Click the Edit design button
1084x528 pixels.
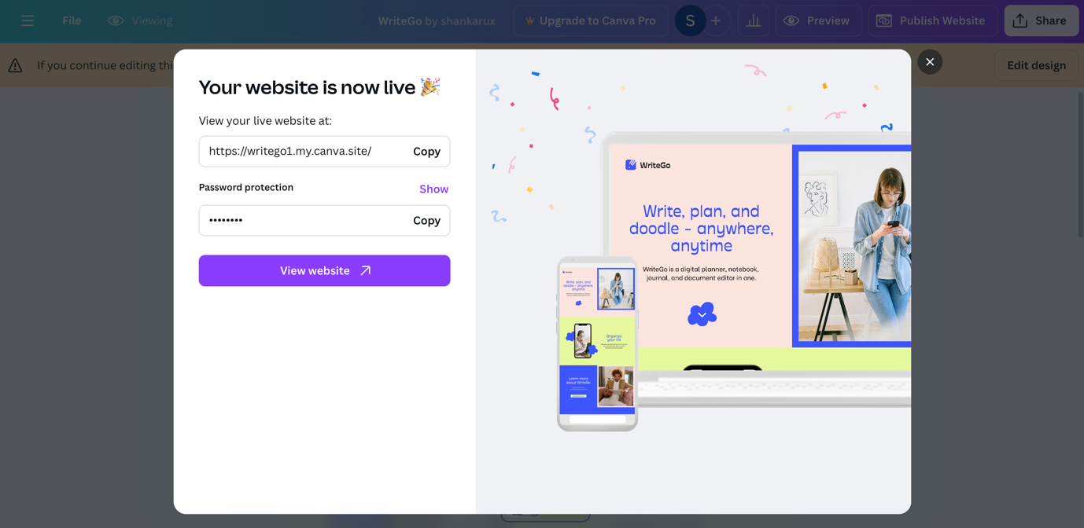tap(1036, 65)
